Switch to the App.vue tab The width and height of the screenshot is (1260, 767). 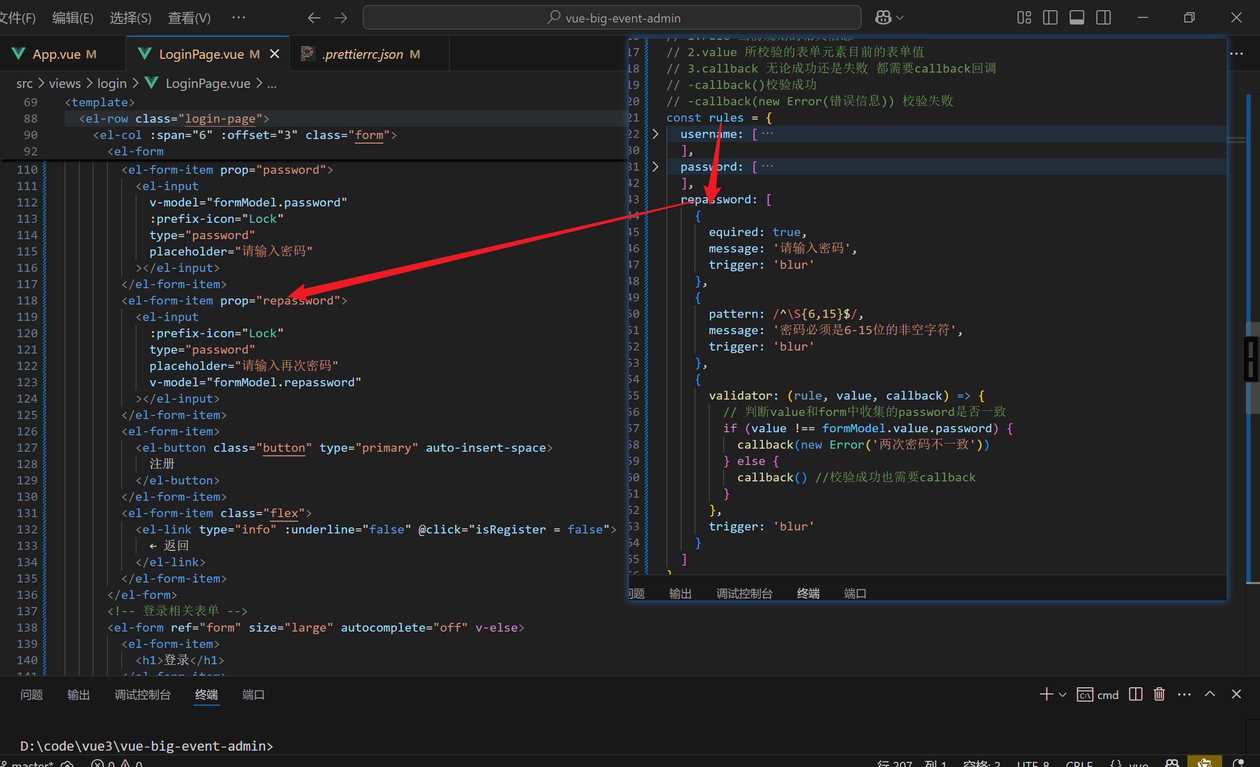pos(56,54)
